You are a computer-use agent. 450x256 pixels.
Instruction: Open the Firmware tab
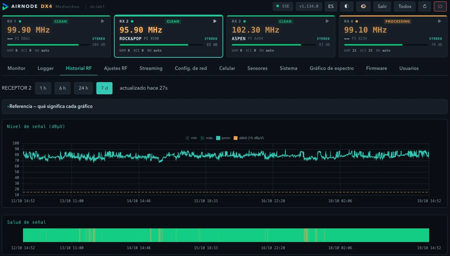[x=377, y=68]
